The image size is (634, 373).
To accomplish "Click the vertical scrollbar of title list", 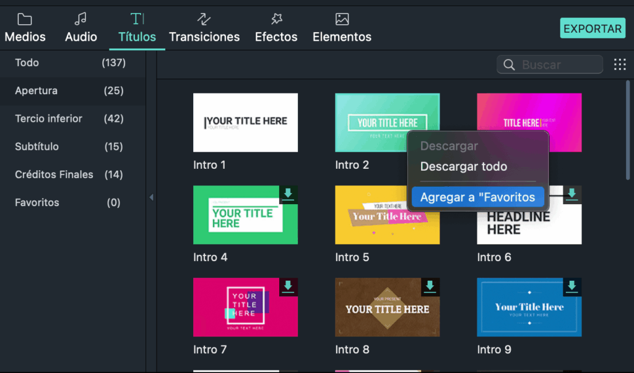I will click(628, 130).
